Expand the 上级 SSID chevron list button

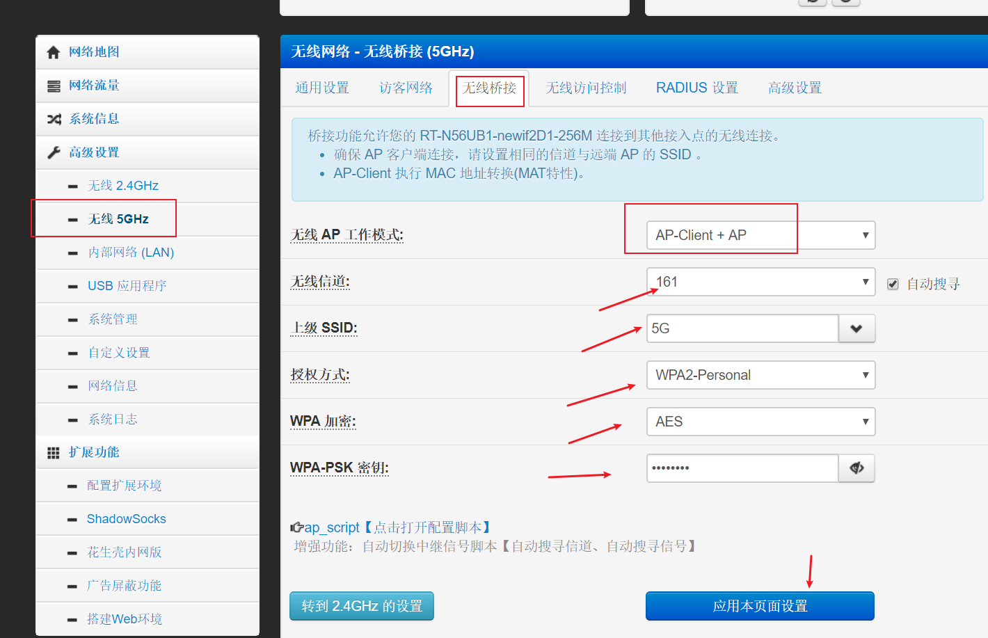click(x=856, y=328)
